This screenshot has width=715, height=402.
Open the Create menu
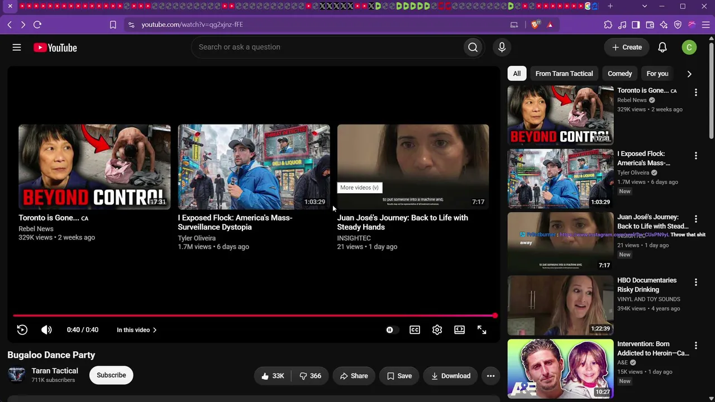[627, 47]
